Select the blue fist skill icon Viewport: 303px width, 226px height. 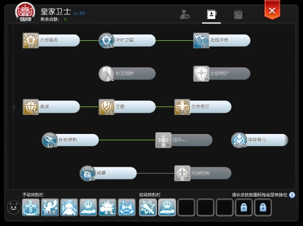pos(88,173)
